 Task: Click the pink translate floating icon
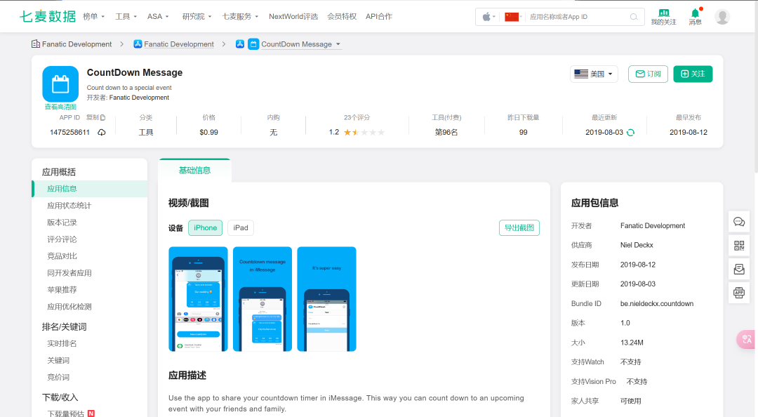click(746, 339)
